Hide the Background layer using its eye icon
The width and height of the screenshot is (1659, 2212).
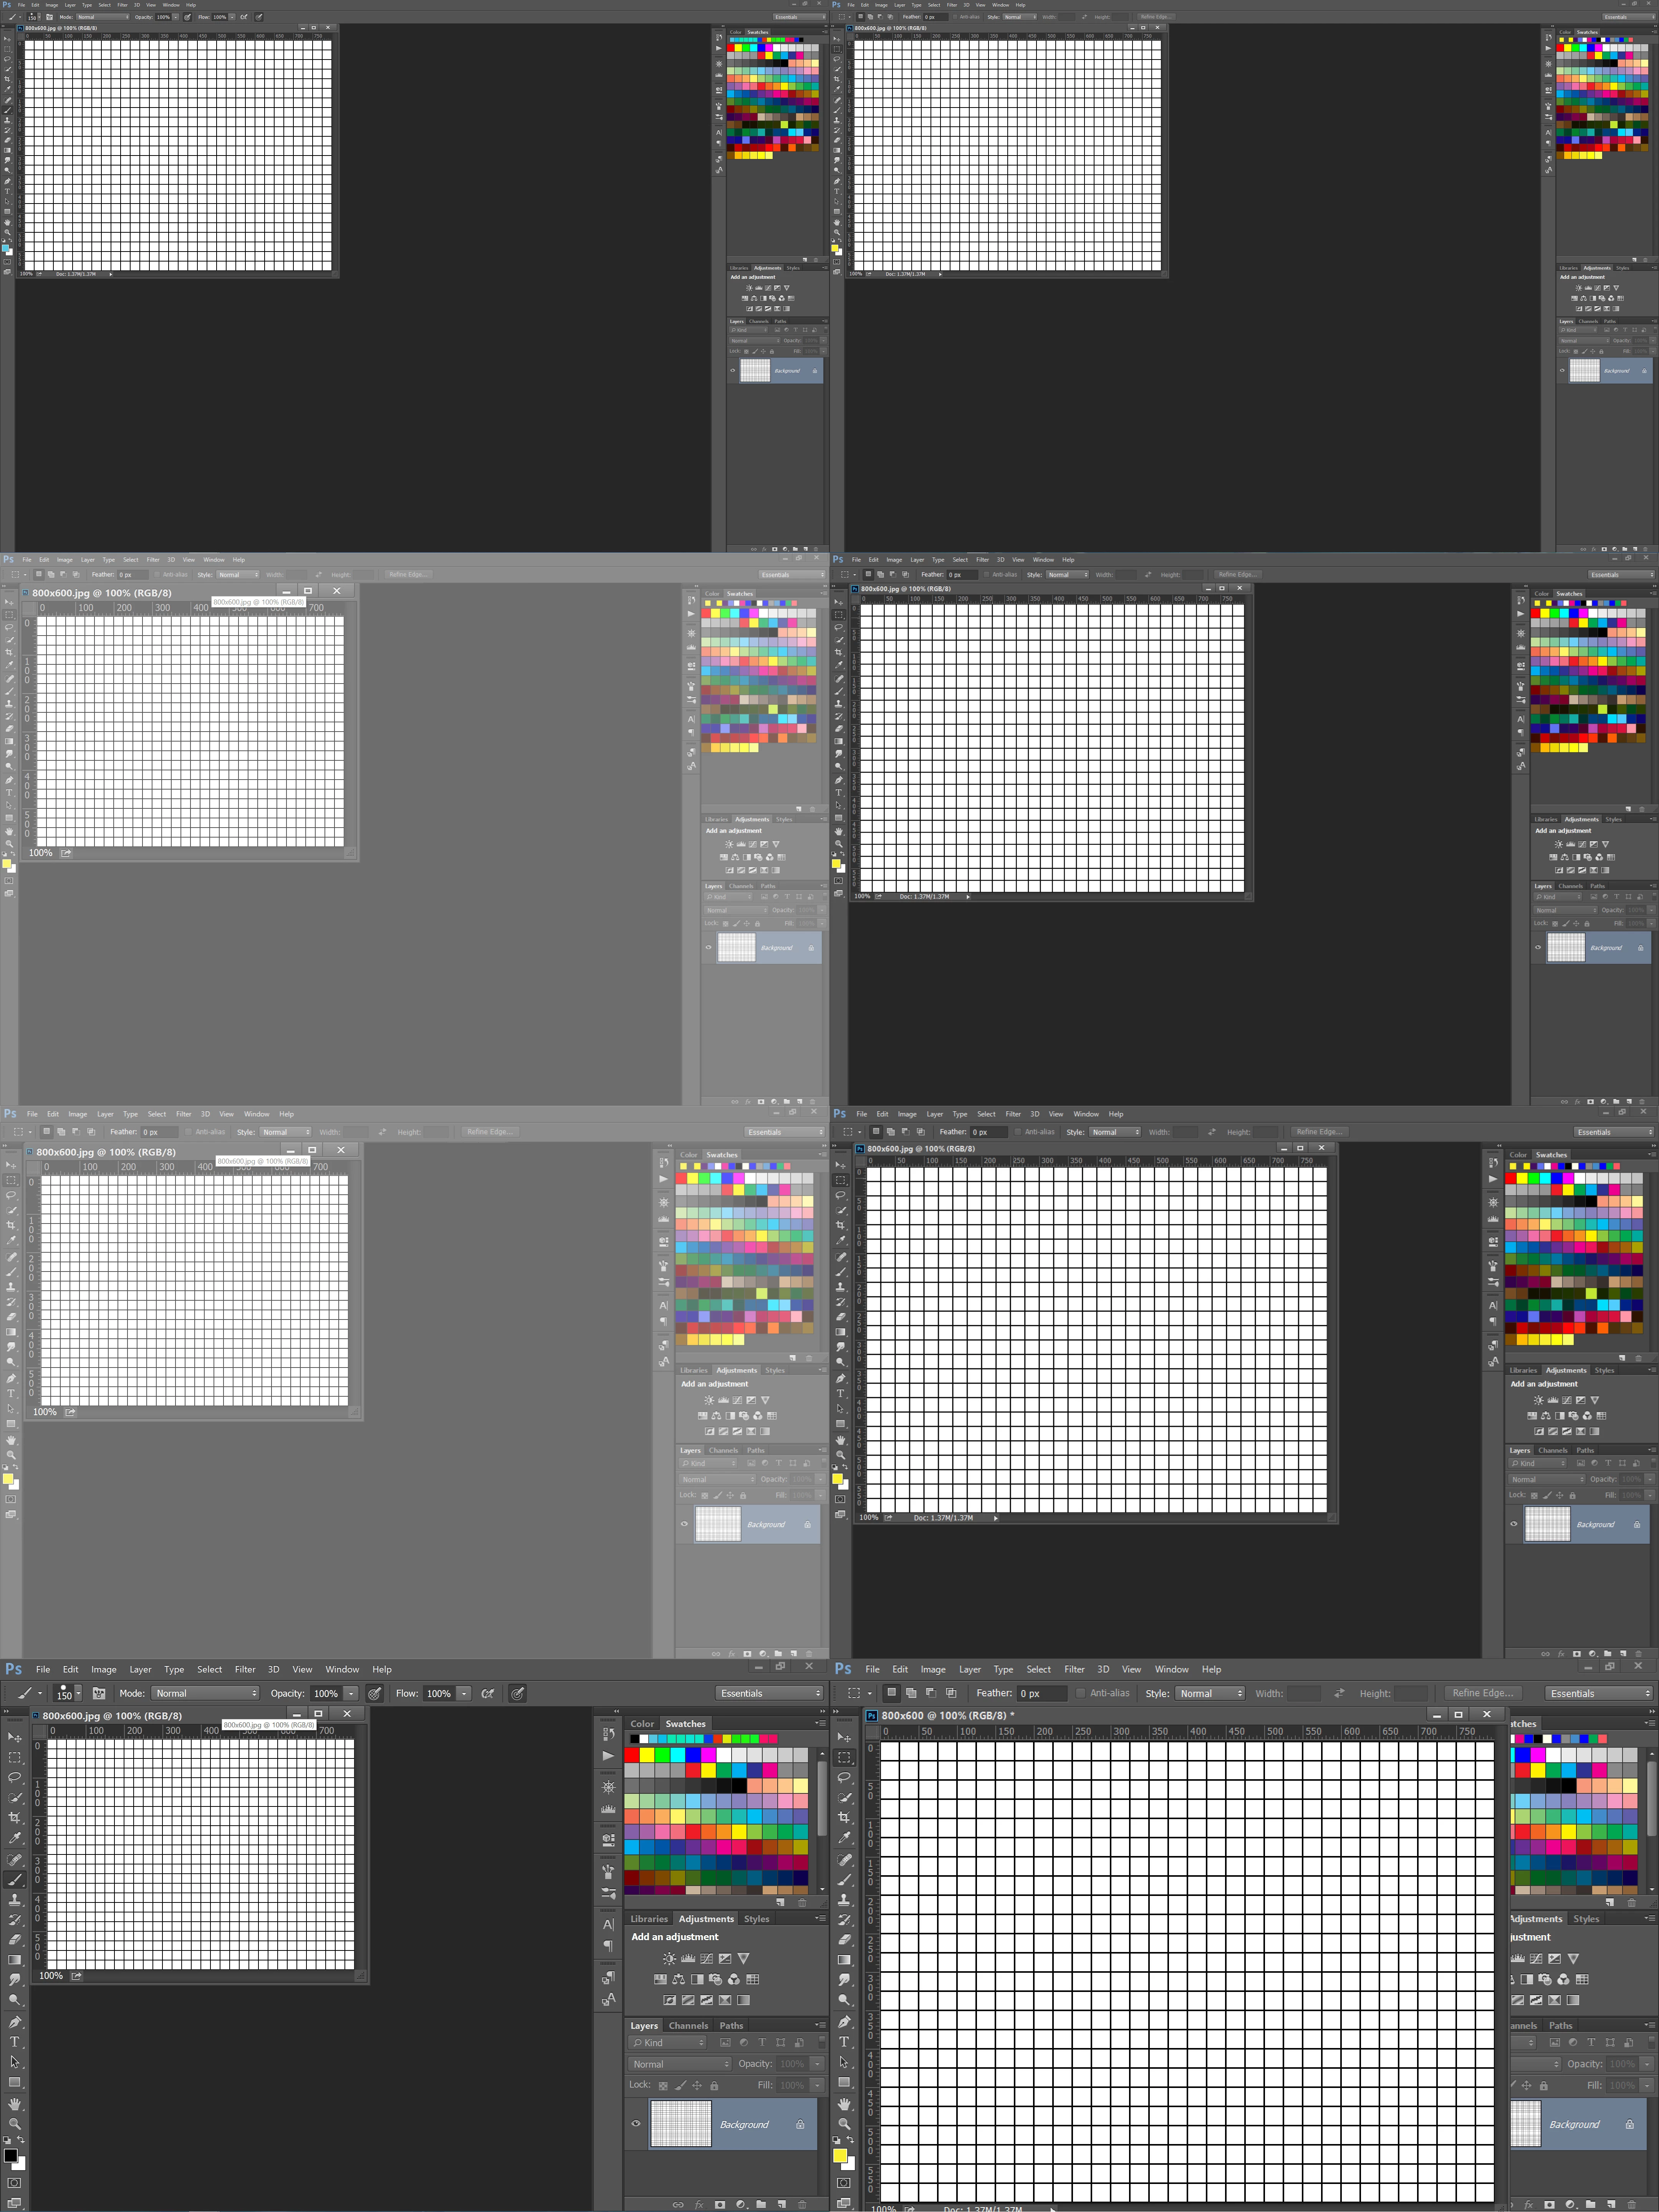(x=636, y=2123)
